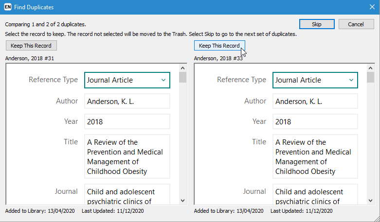Screen dimensions: 380x222
Task: Cancel the duplicate comparison
Action: coord(355,24)
